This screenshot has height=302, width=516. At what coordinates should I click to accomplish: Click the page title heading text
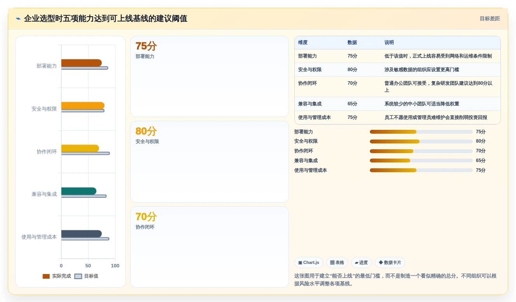[106, 19]
